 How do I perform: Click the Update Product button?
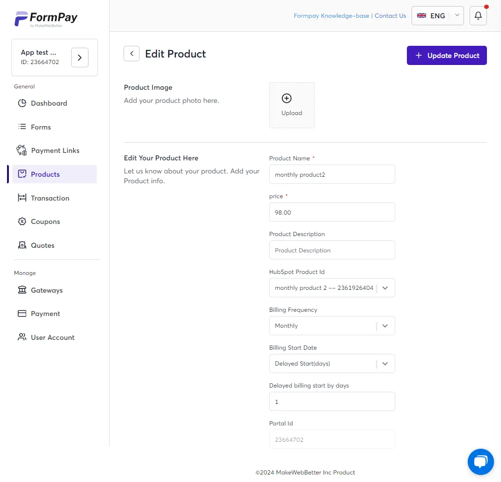(x=446, y=55)
